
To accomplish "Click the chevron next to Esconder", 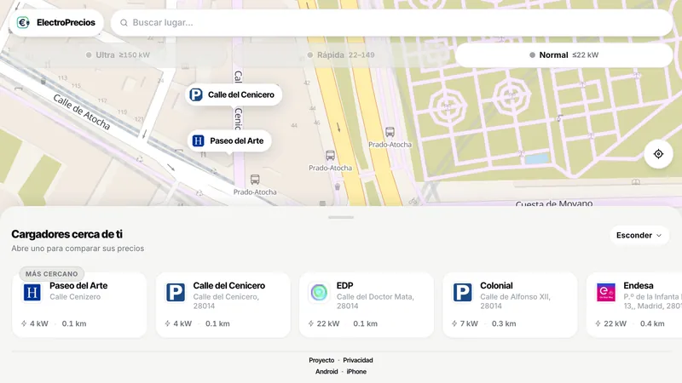I will click(659, 236).
